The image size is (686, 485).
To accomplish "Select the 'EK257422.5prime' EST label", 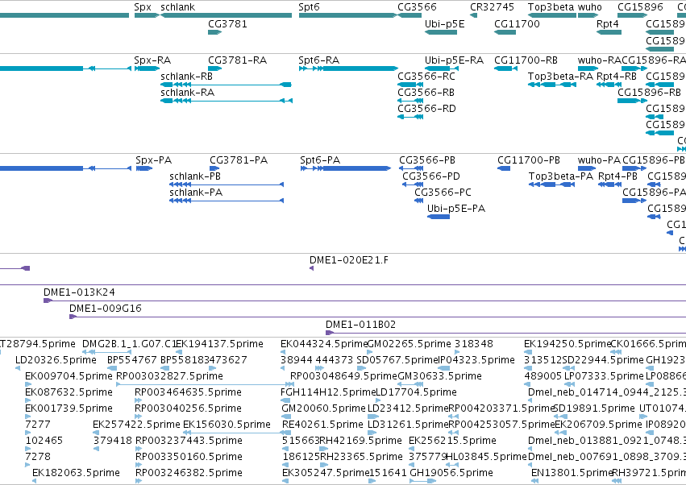I will point(136,425).
